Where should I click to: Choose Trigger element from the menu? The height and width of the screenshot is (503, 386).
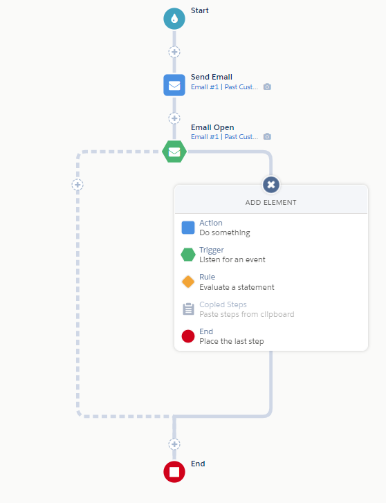click(271, 255)
